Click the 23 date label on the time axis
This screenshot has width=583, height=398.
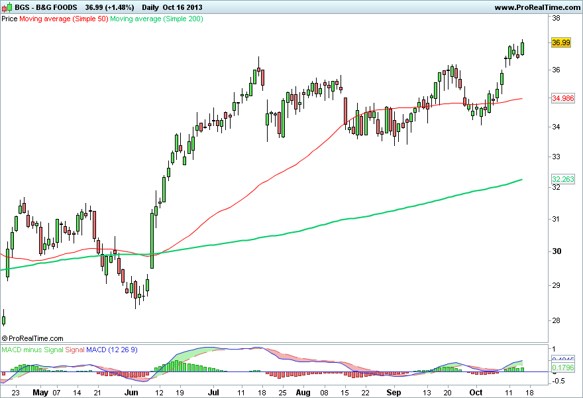(16, 393)
